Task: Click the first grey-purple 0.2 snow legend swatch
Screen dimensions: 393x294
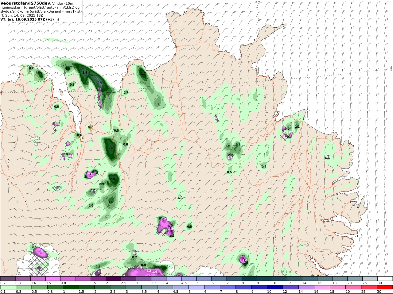Action: pos(8,279)
